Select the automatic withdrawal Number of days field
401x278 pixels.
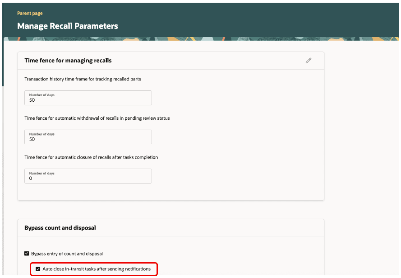[x=88, y=137]
